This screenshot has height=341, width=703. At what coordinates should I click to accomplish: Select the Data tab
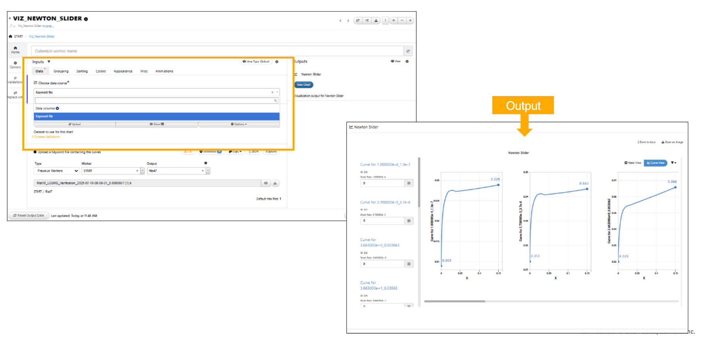pos(39,71)
